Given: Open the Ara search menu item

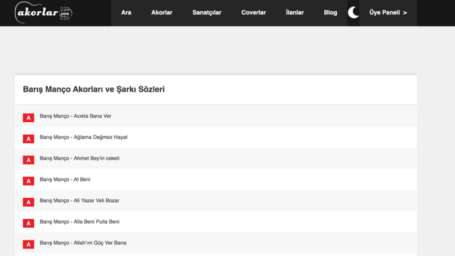Looking at the screenshot, I should 126,13.
